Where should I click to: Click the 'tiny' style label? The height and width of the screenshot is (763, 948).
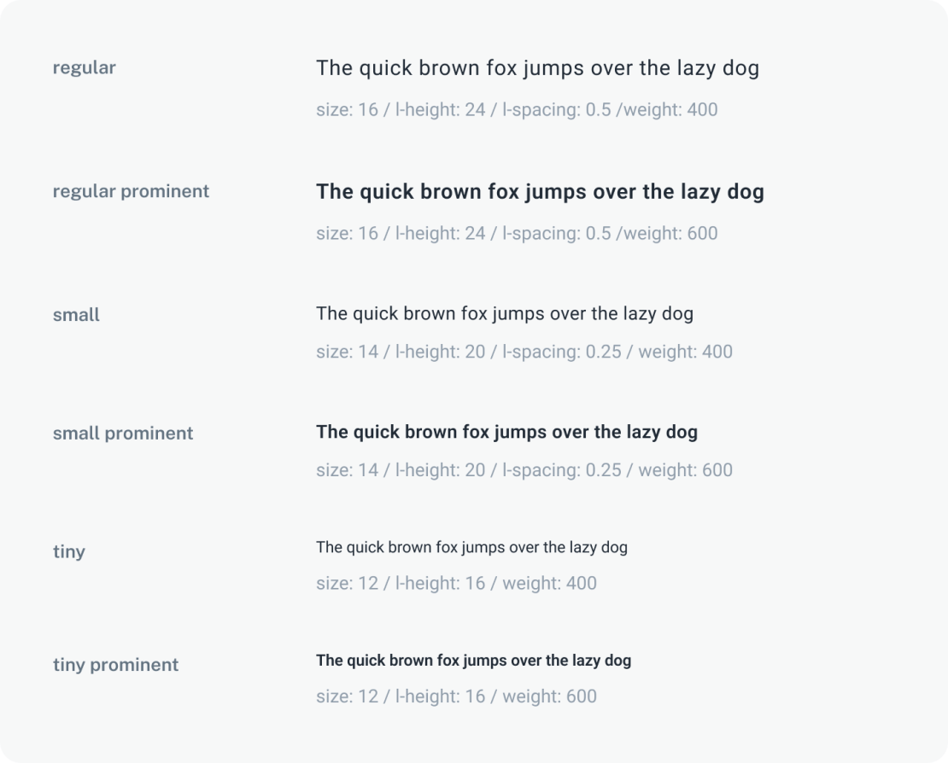[x=68, y=552]
